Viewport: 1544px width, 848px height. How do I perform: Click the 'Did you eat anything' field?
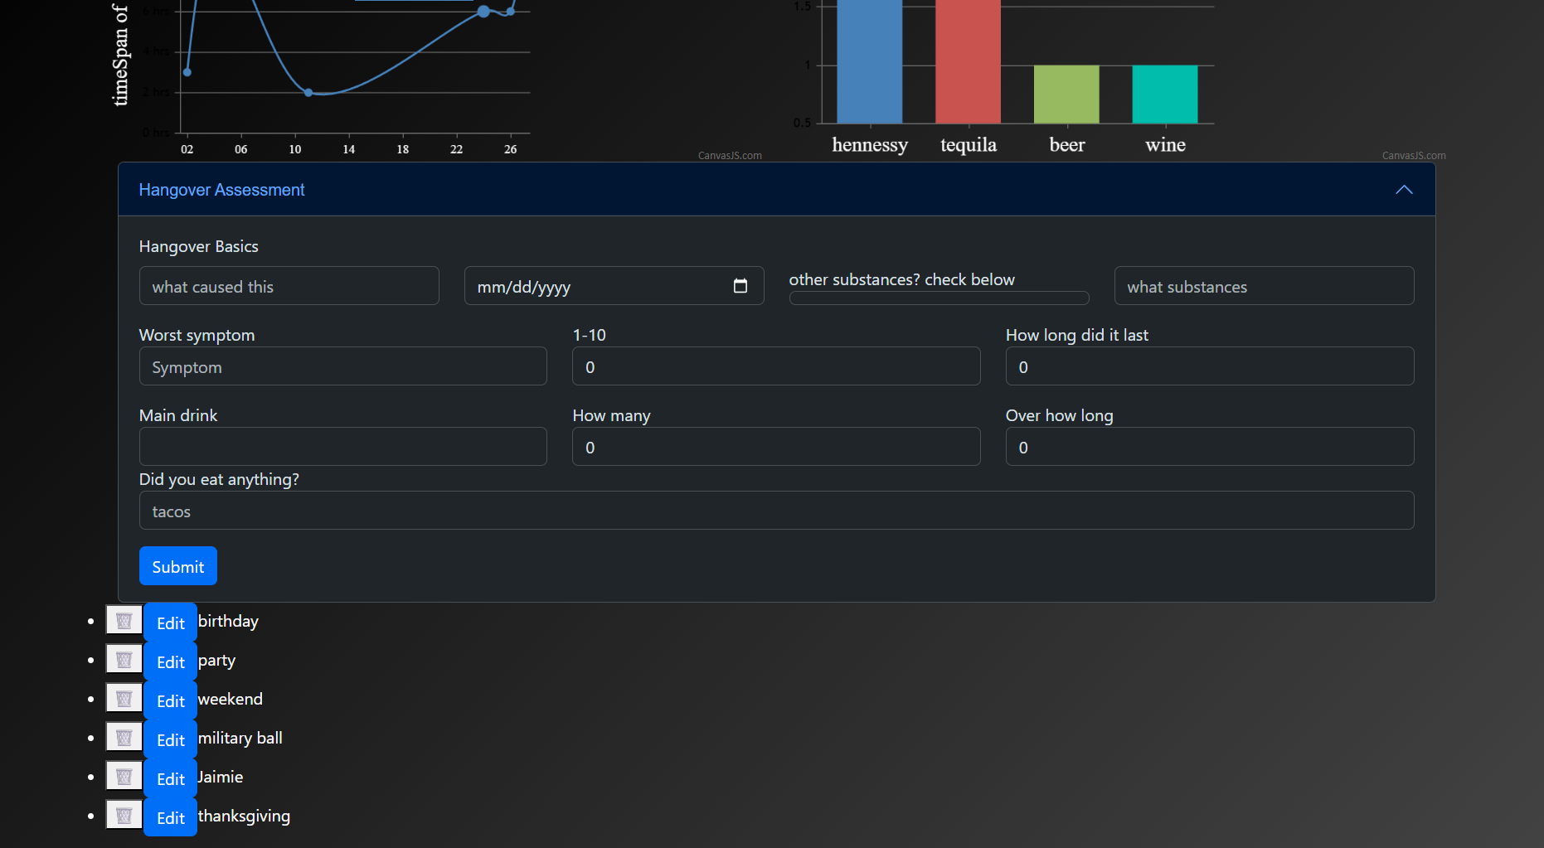coord(775,511)
